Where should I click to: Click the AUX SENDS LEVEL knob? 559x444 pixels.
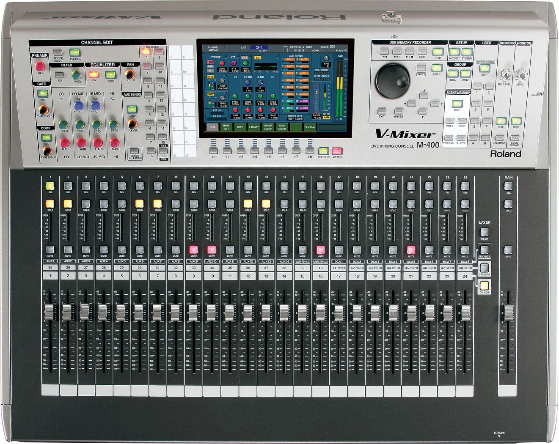click(x=133, y=124)
